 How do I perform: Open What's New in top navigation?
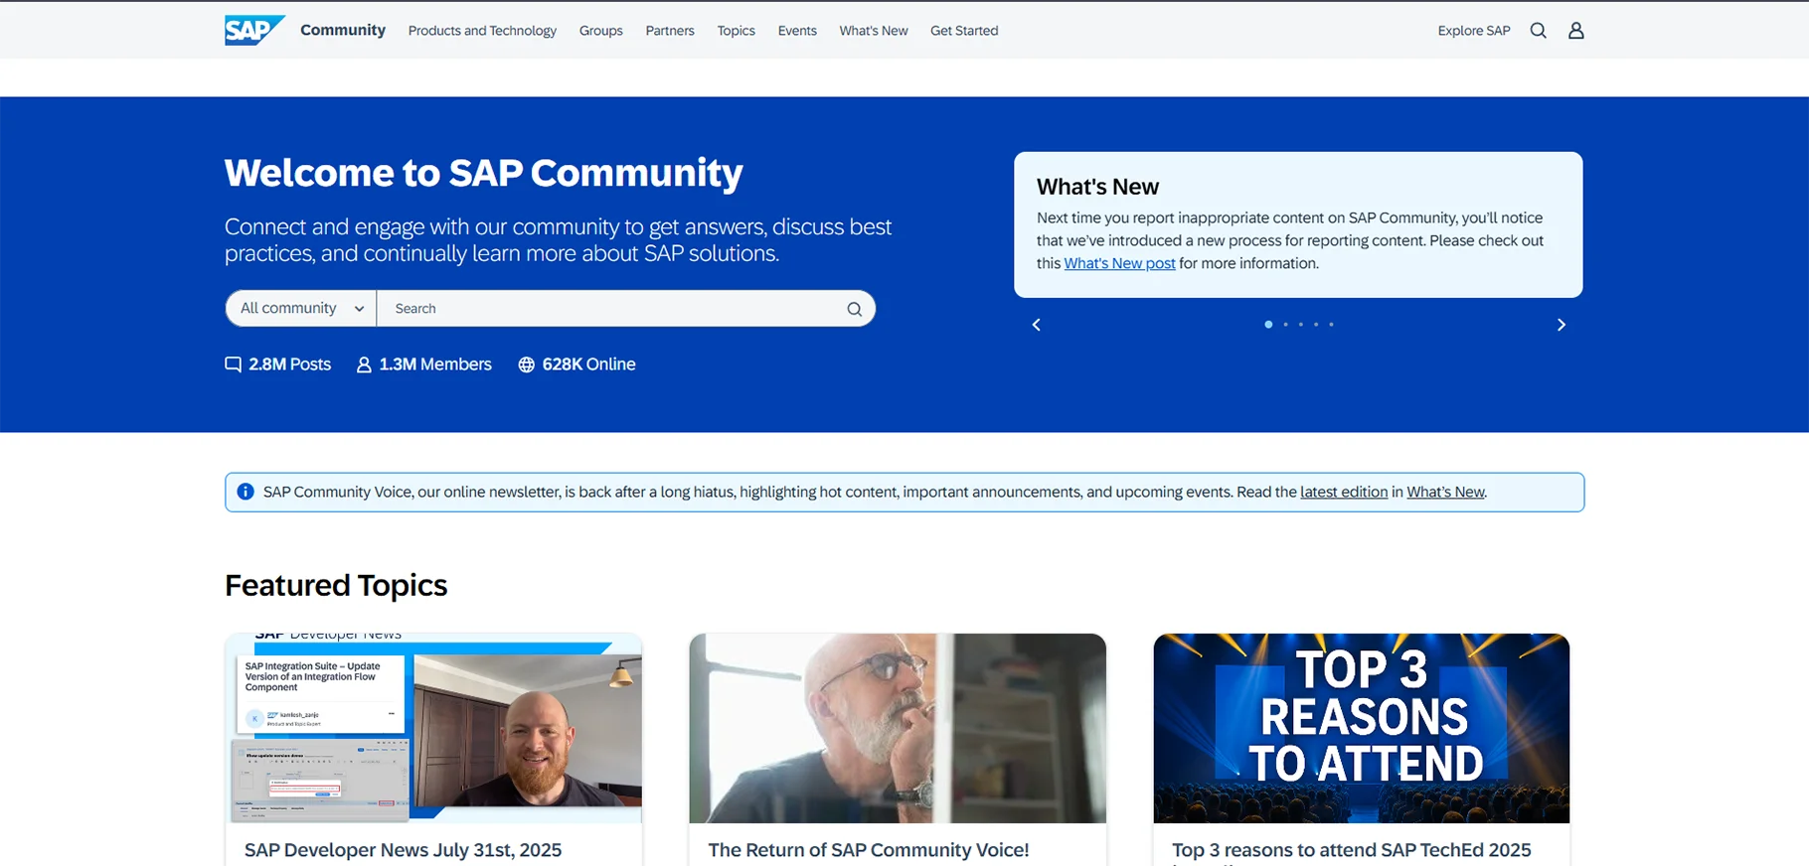(x=874, y=31)
